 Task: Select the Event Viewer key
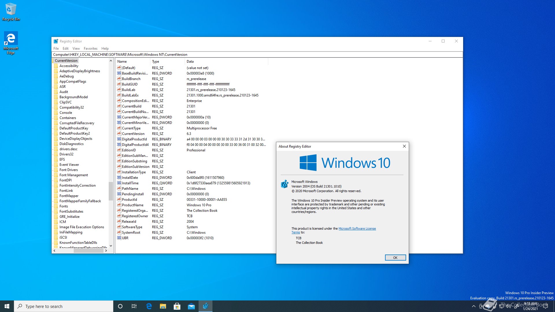69,165
